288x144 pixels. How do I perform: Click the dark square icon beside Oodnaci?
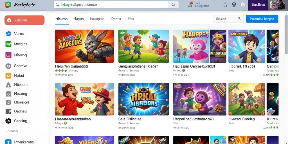[8, 111]
